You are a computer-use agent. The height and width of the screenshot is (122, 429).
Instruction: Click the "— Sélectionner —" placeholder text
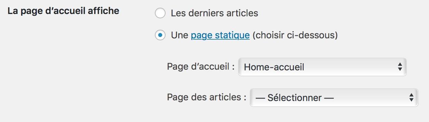click(295, 98)
